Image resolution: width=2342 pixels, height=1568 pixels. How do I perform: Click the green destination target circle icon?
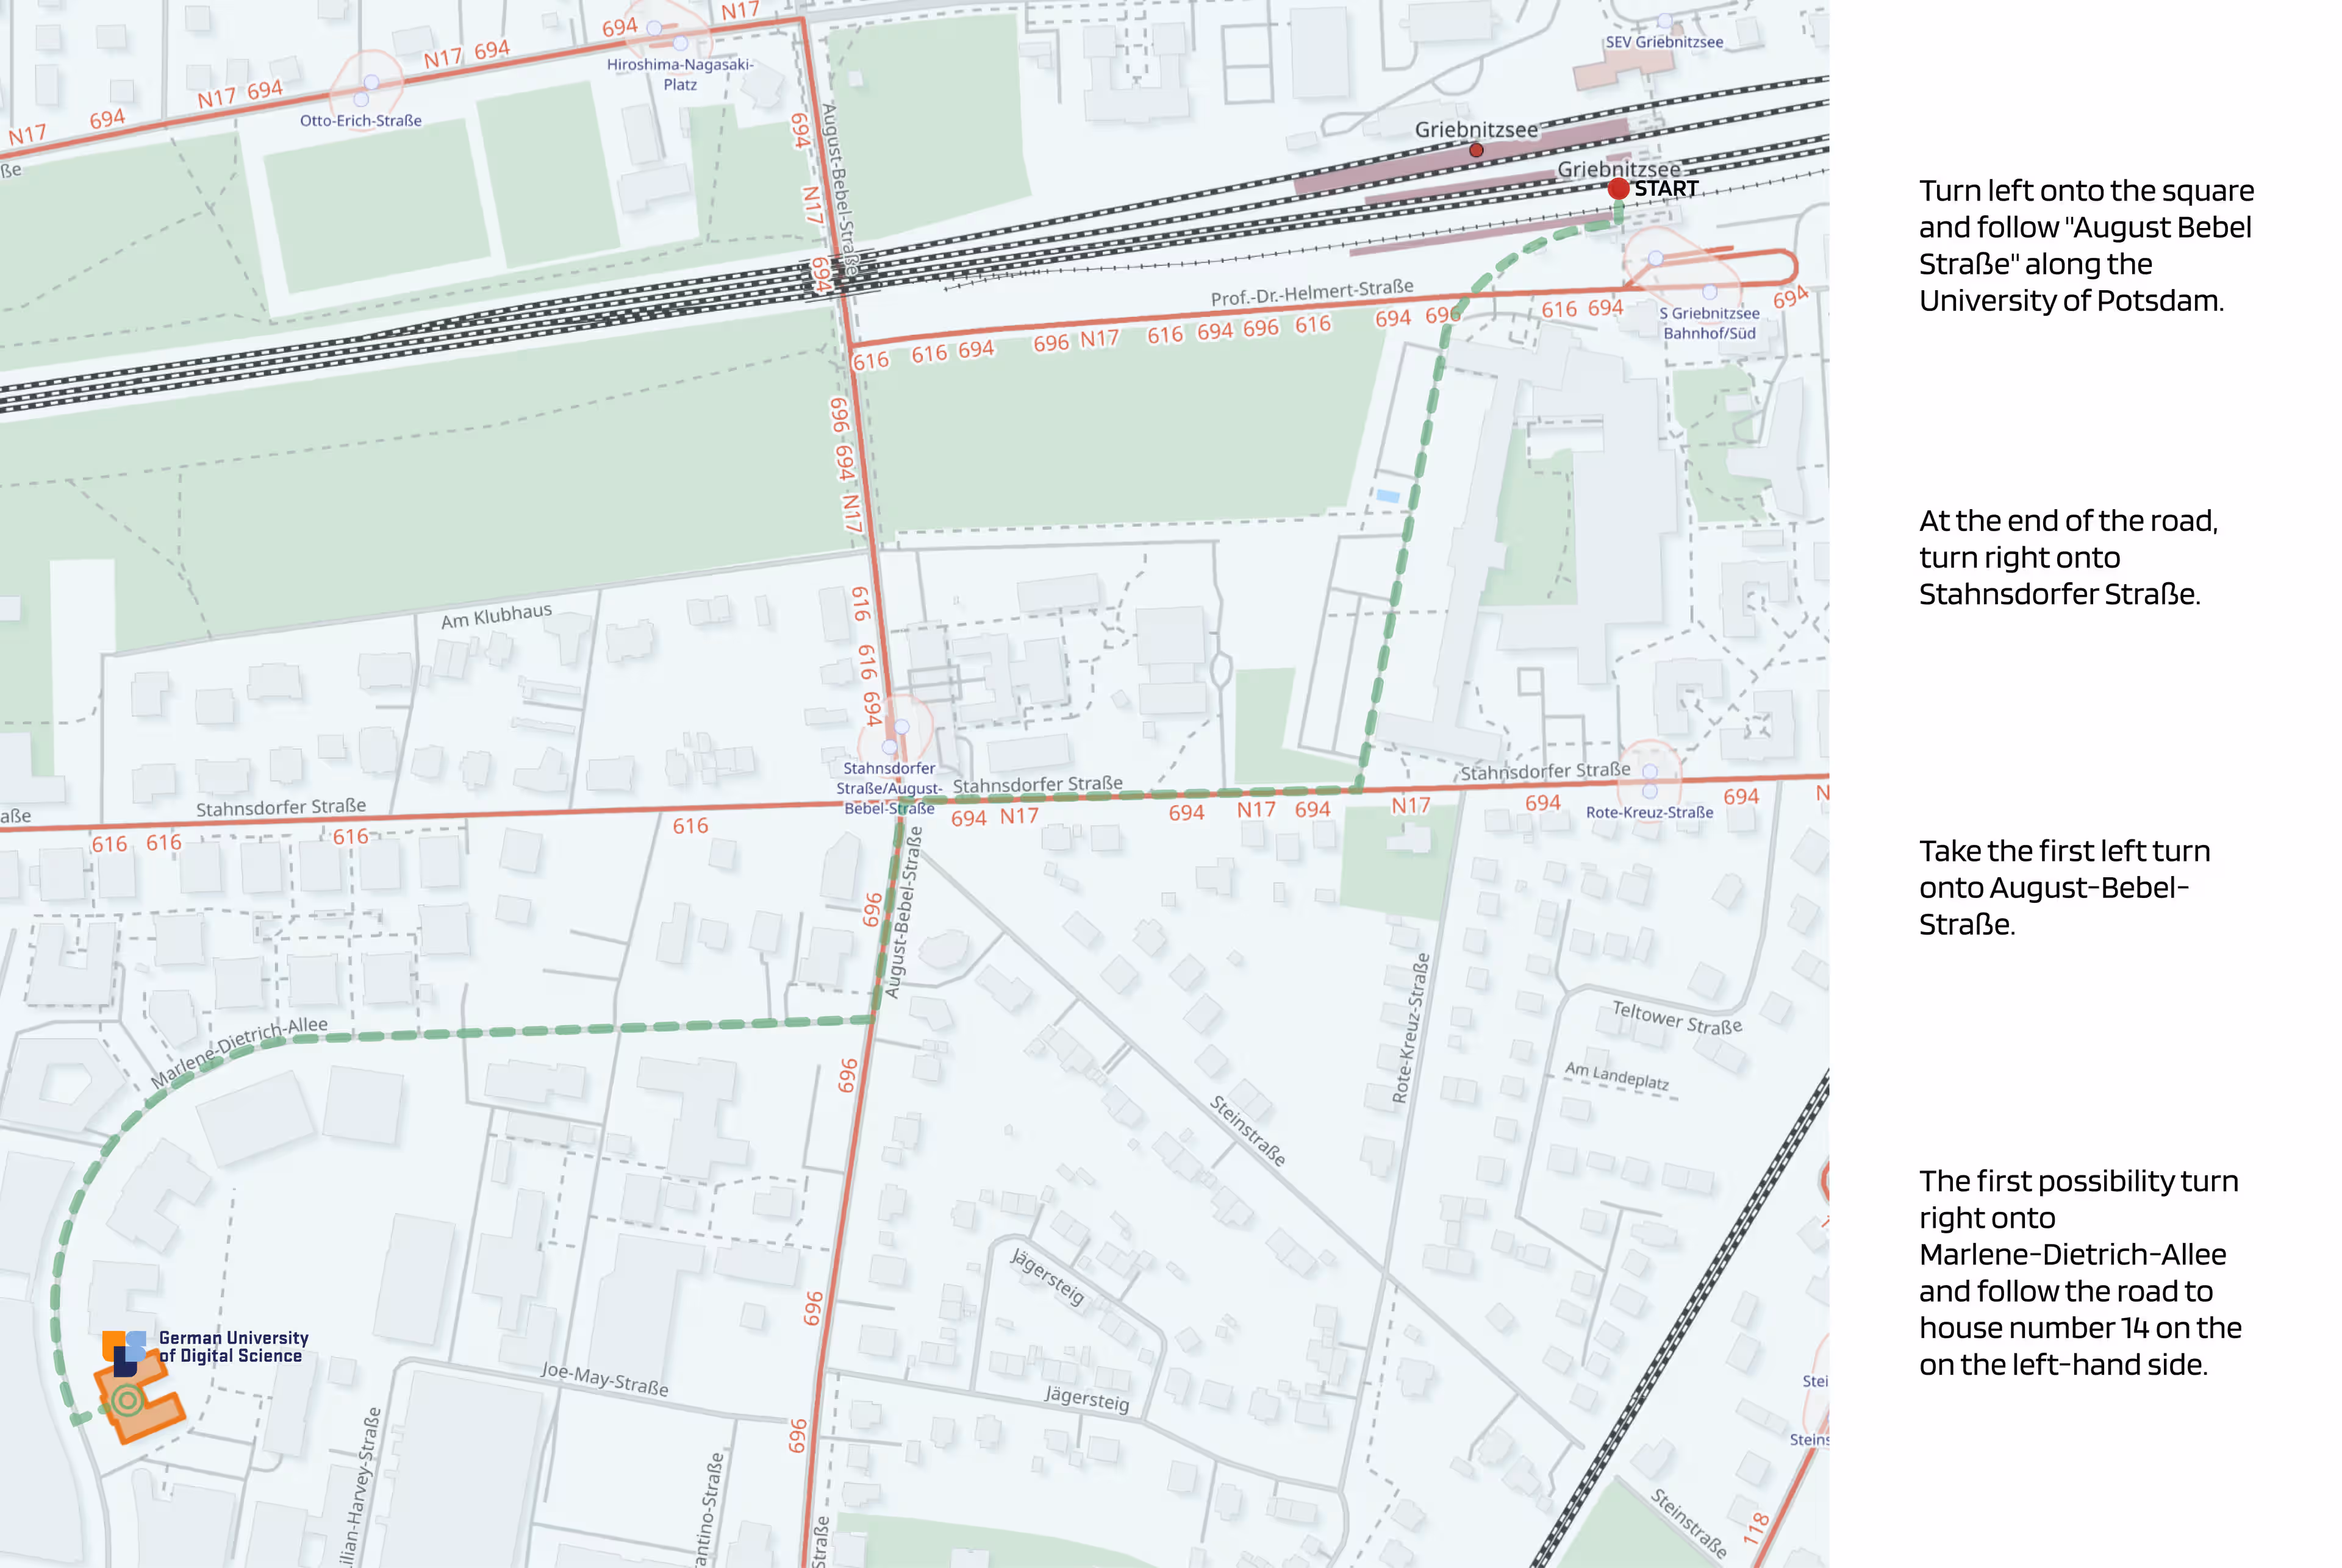pos(127,1400)
